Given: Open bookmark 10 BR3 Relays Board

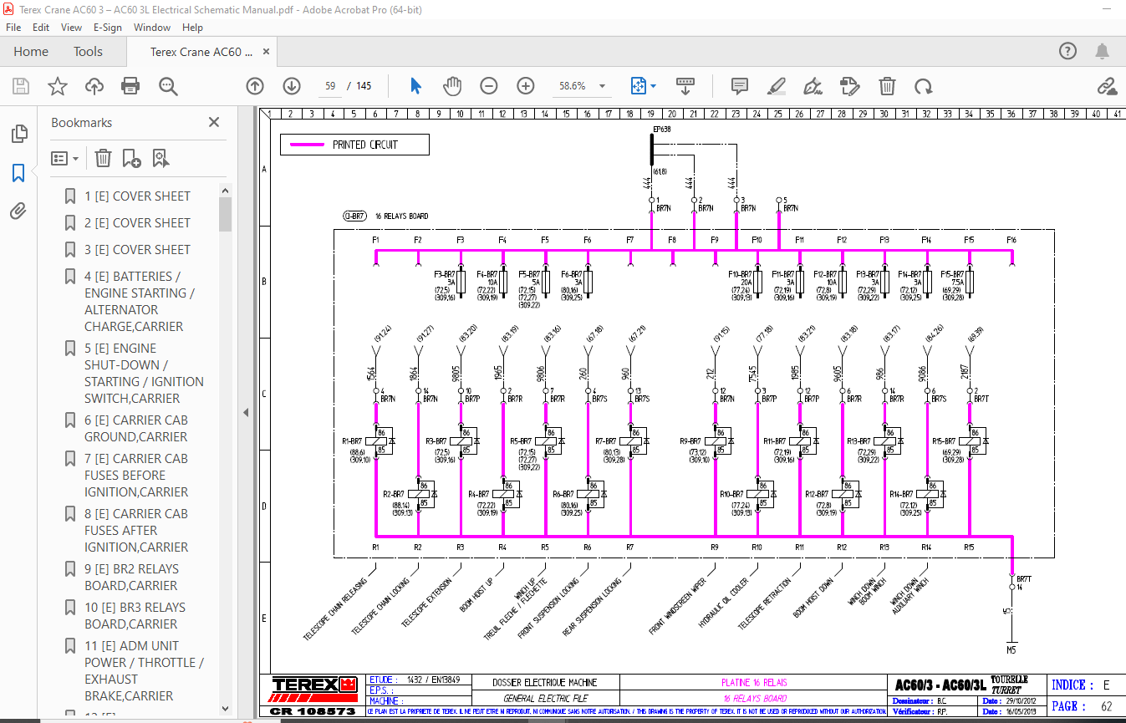Looking at the screenshot, I should click(x=135, y=615).
